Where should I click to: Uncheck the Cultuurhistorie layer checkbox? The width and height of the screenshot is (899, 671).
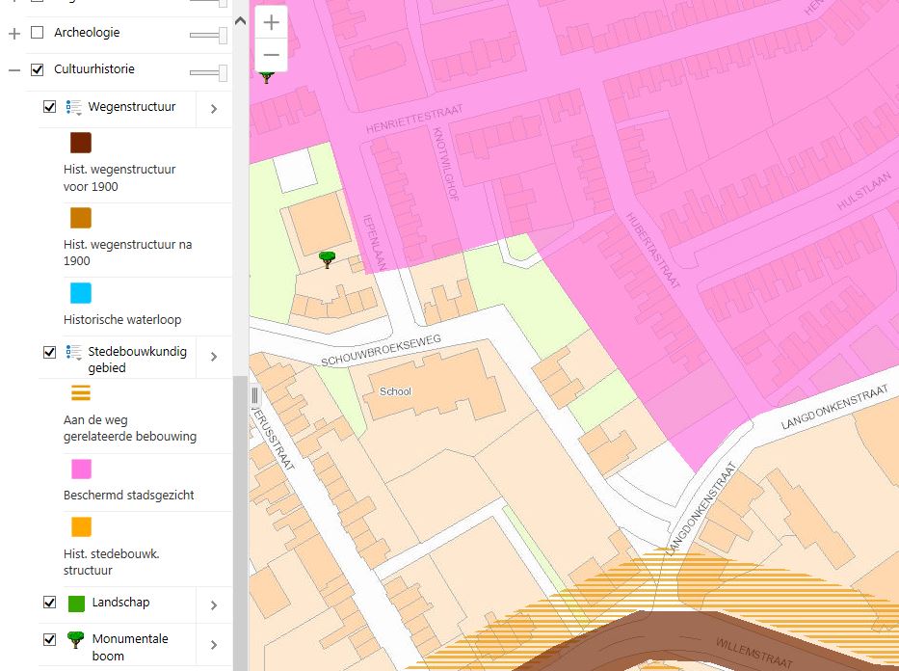pyautogui.click(x=38, y=69)
